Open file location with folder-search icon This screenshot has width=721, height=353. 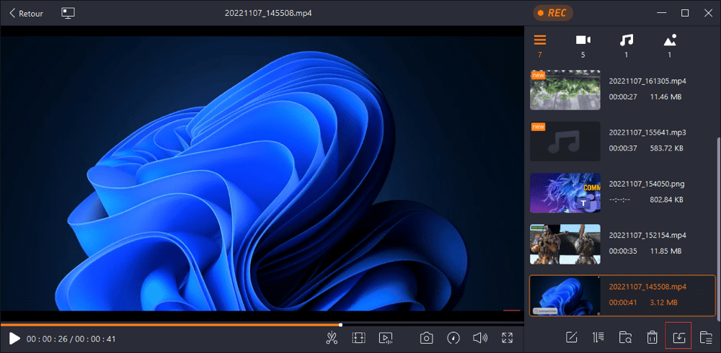click(625, 337)
